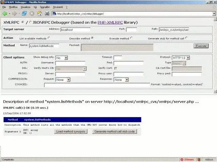This screenshot has width=217, height=162.
Task: Click the Port input field
Action: click(132, 30)
